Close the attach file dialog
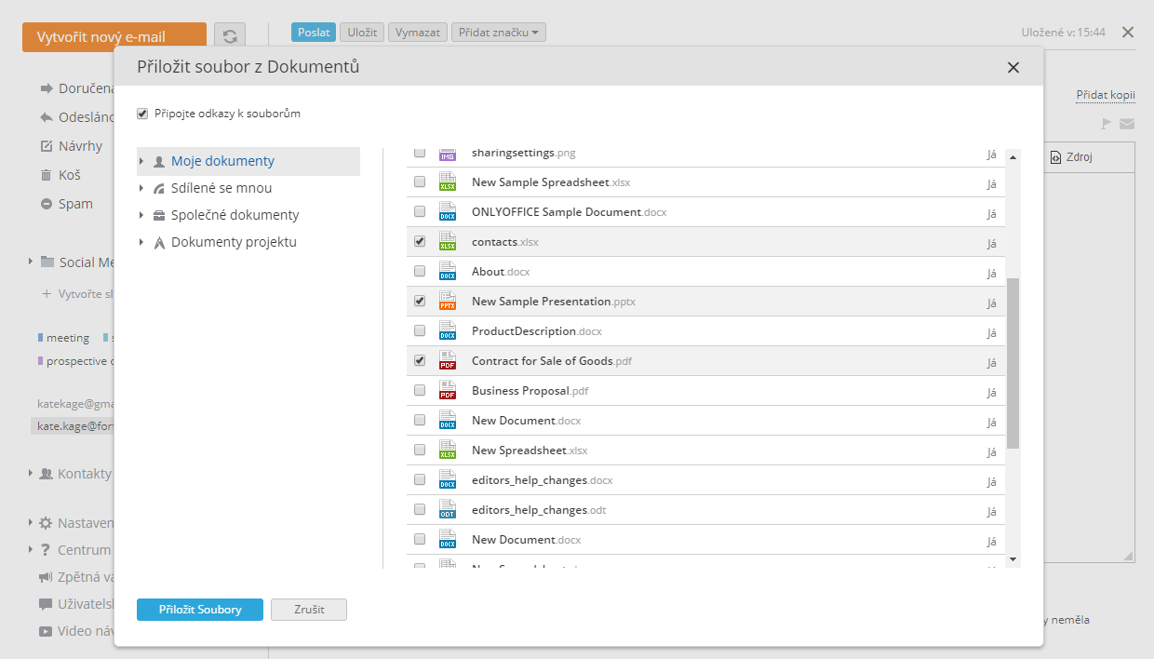The width and height of the screenshot is (1154, 659). pos(1013,67)
